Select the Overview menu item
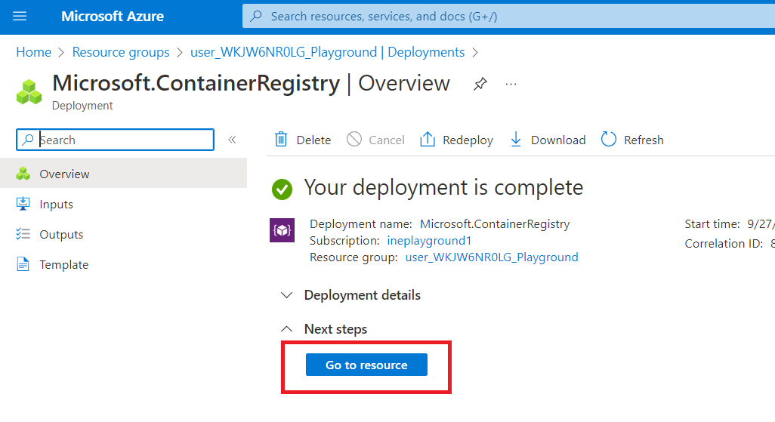Image resolution: width=775 pixels, height=422 pixels. [x=64, y=174]
